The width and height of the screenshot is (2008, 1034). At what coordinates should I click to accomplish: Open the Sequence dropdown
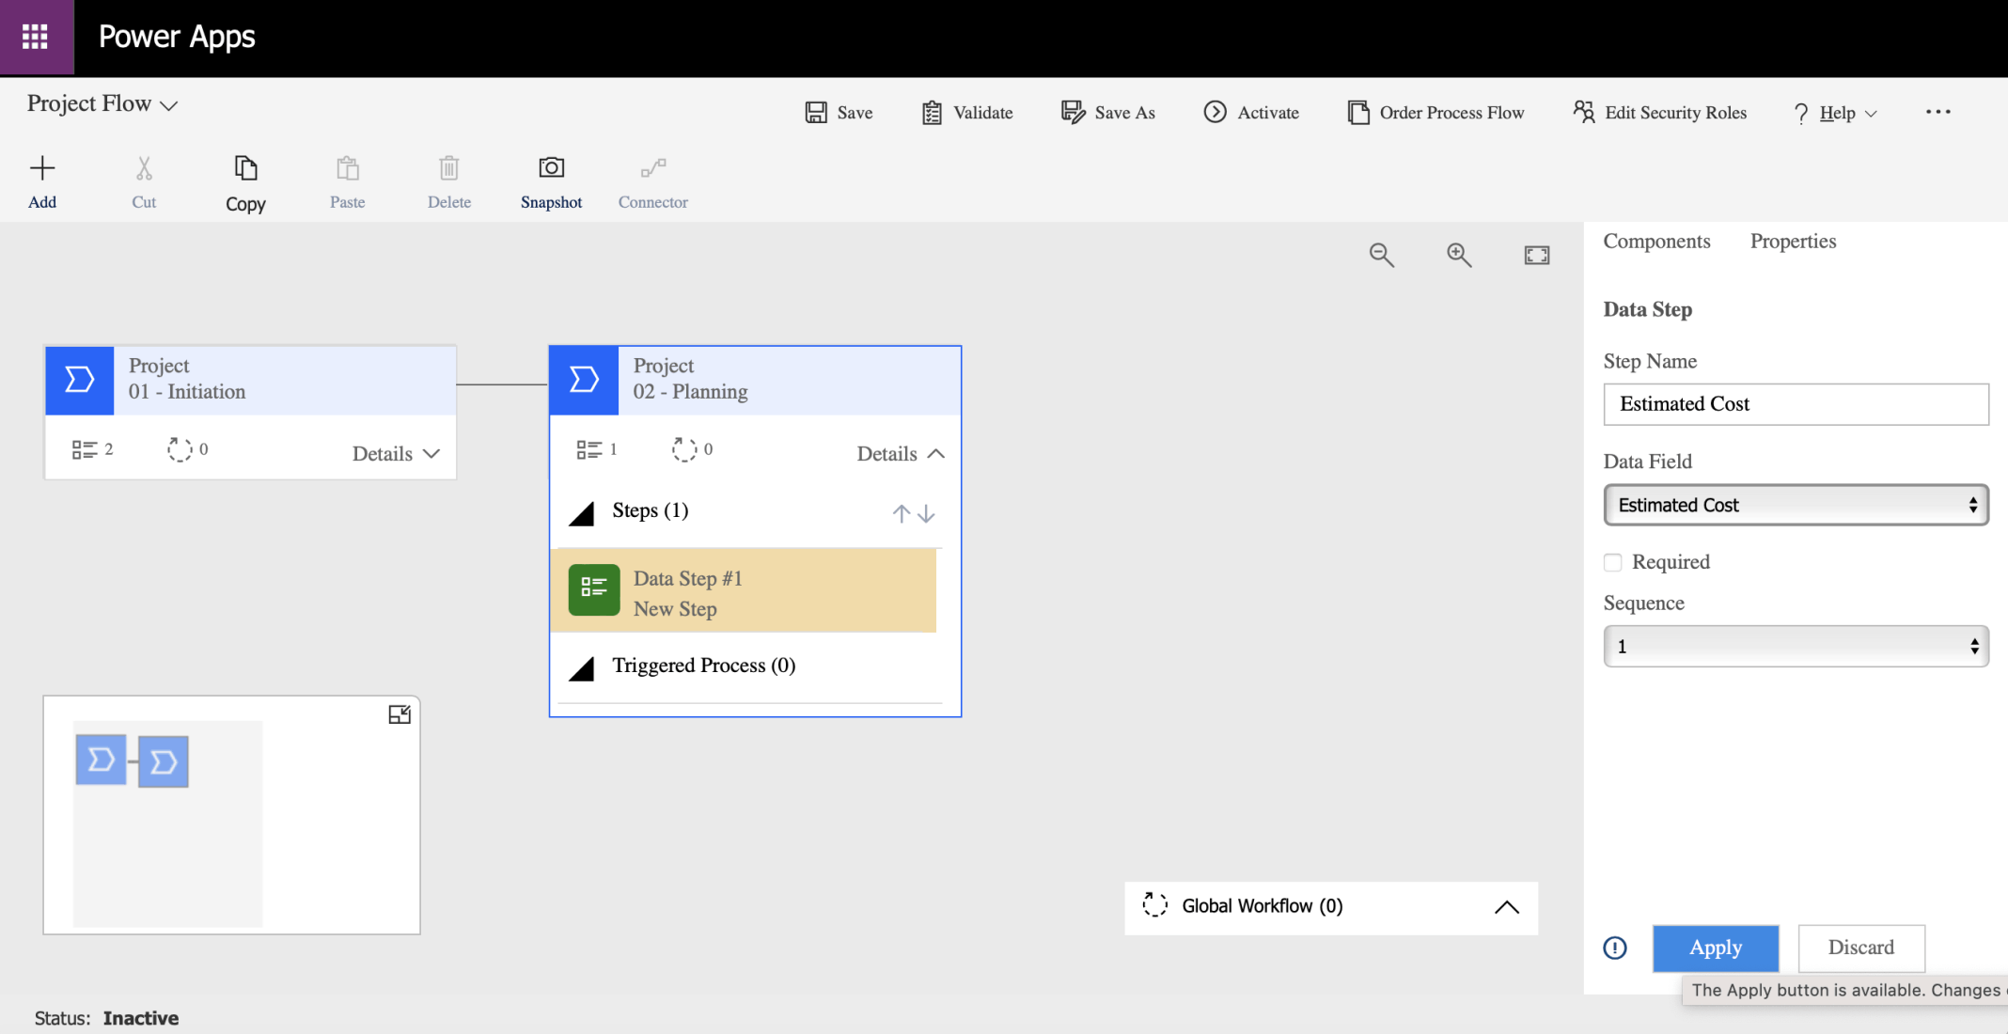coord(1796,647)
